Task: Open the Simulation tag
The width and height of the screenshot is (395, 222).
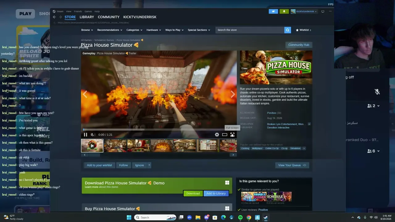Action: tap(295, 148)
